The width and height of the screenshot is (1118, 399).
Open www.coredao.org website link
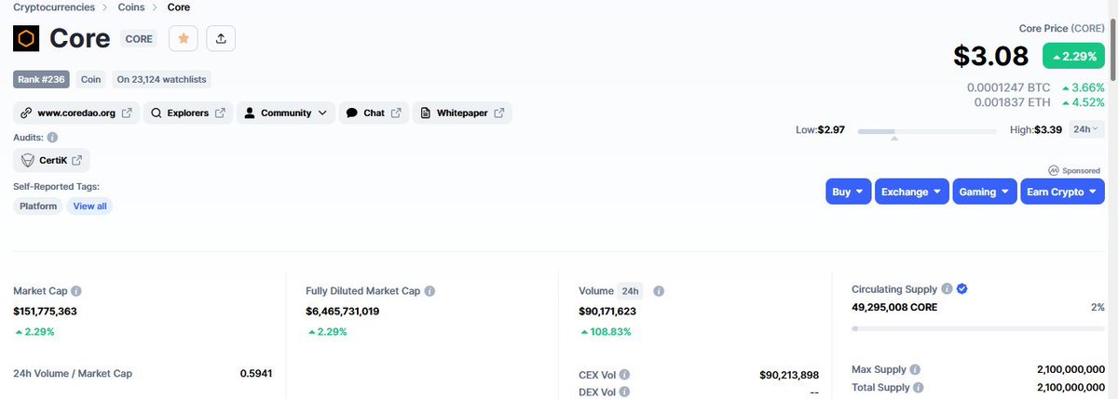(x=76, y=113)
